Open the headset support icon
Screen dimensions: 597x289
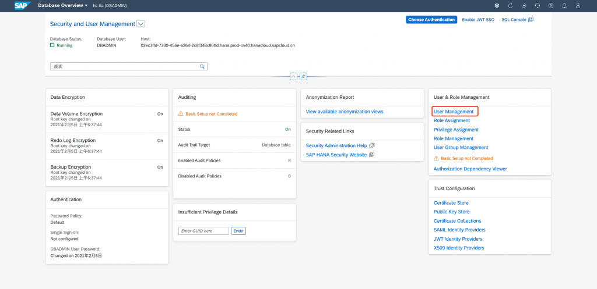(537, 6)
